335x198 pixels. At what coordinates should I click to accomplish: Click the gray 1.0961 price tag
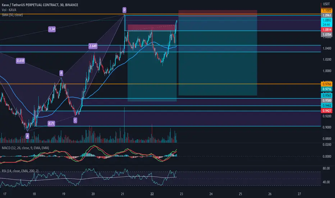click(x=327, y=15)
